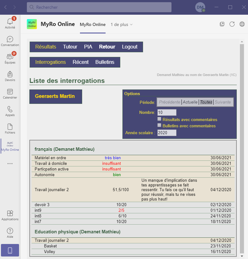Image resolution: width=248 pixels, height=259 pixels.
Task: Click the devoir 3 row
Action: (x=133, y=205)
